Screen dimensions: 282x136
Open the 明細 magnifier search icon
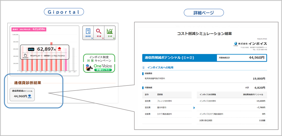pos(99,32)
